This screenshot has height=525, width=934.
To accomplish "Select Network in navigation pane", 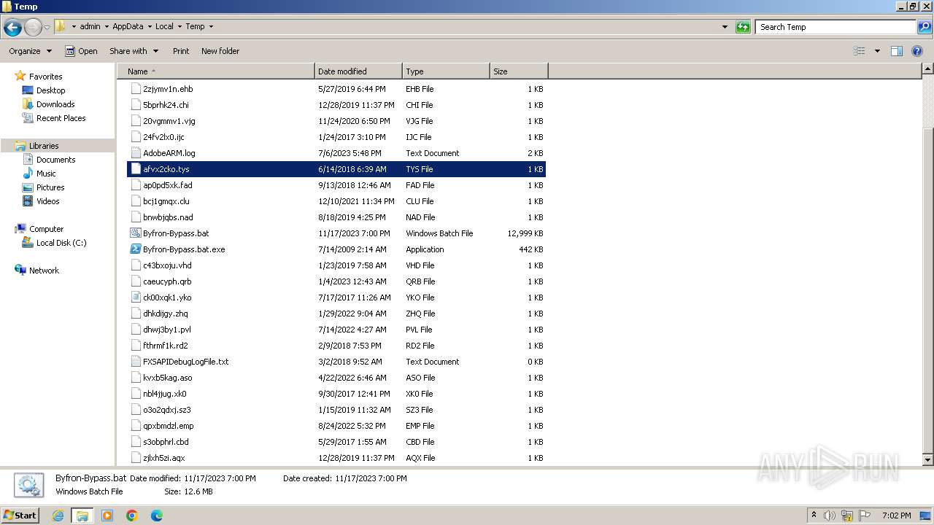I will [x=44, y=271].
